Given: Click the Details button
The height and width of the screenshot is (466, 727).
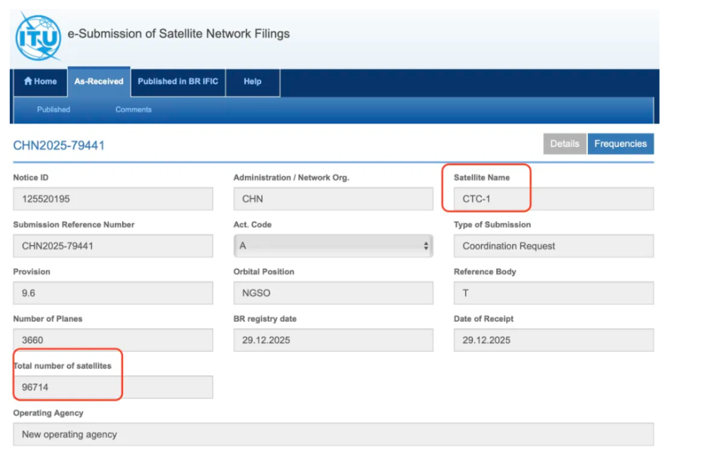Looking at the screenshot, I should [x=564, y=143].
